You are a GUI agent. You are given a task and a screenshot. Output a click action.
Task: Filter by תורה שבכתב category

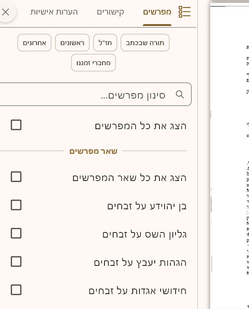[145, 43]
